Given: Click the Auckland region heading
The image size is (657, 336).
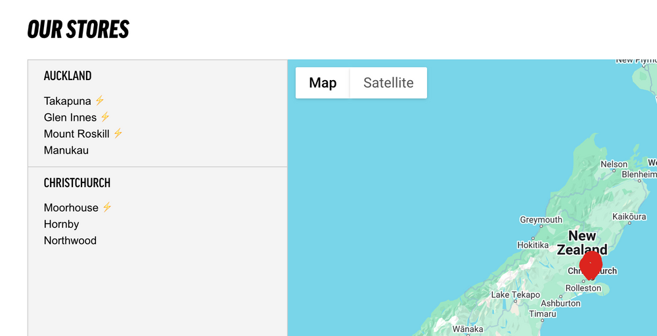Looking at the screenshot, I should click(68, 75).
